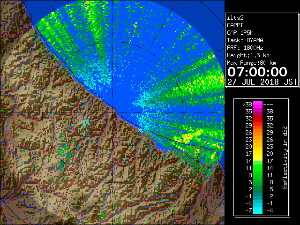Click the 'Task: OYAMA' line

(245, 40)
